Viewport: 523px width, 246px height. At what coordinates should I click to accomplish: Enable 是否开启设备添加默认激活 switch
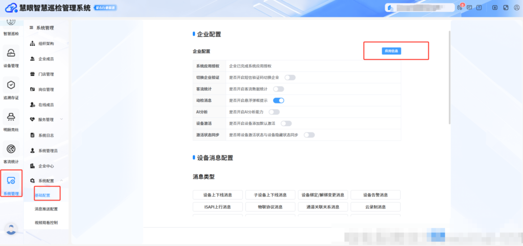[286, 123]
